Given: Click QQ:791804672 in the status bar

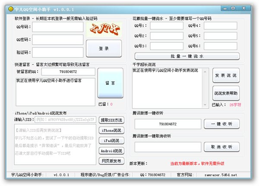Looking at the screenshot, I should (x=153, y=175).
